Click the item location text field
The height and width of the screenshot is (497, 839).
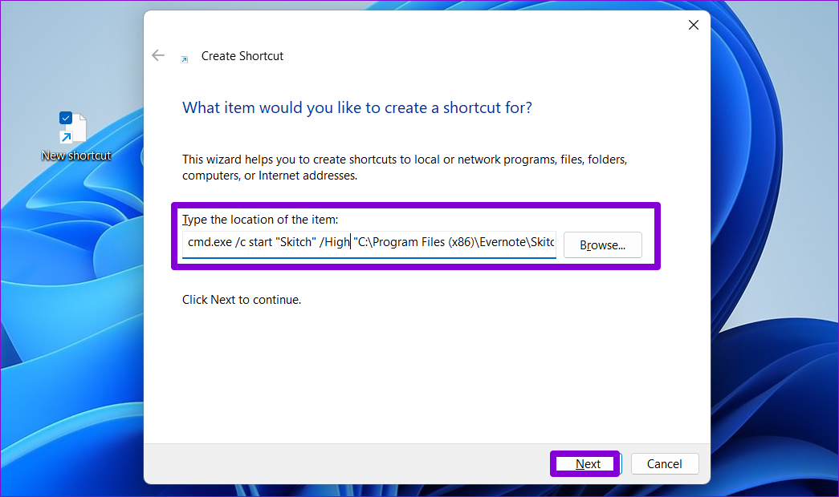pyautogui.click(x=369, y=244)
